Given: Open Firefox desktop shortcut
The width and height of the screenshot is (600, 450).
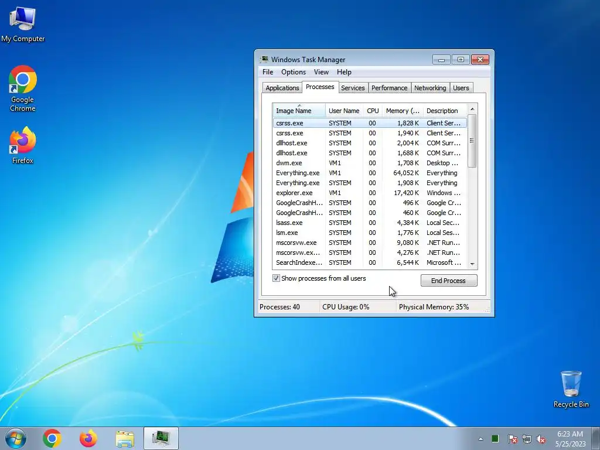Looking at the screenshot, I should 23,145.
